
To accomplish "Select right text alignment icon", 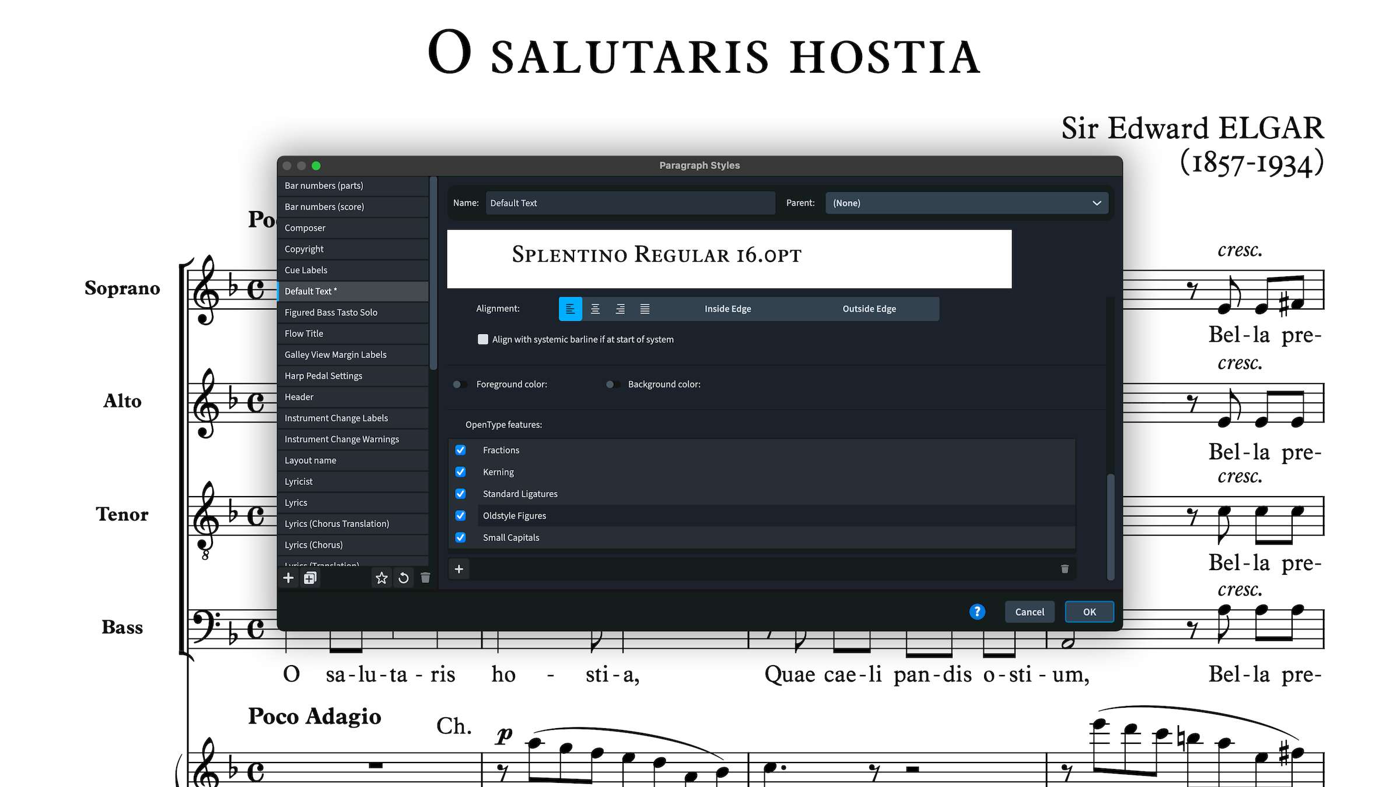I will pos(620,309).
